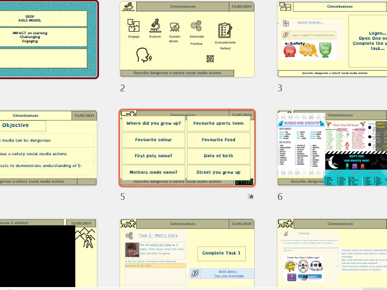The image size is (387, 290).
Task: Click the Explore microscope icon on slide 2
Action: (155, 26)
